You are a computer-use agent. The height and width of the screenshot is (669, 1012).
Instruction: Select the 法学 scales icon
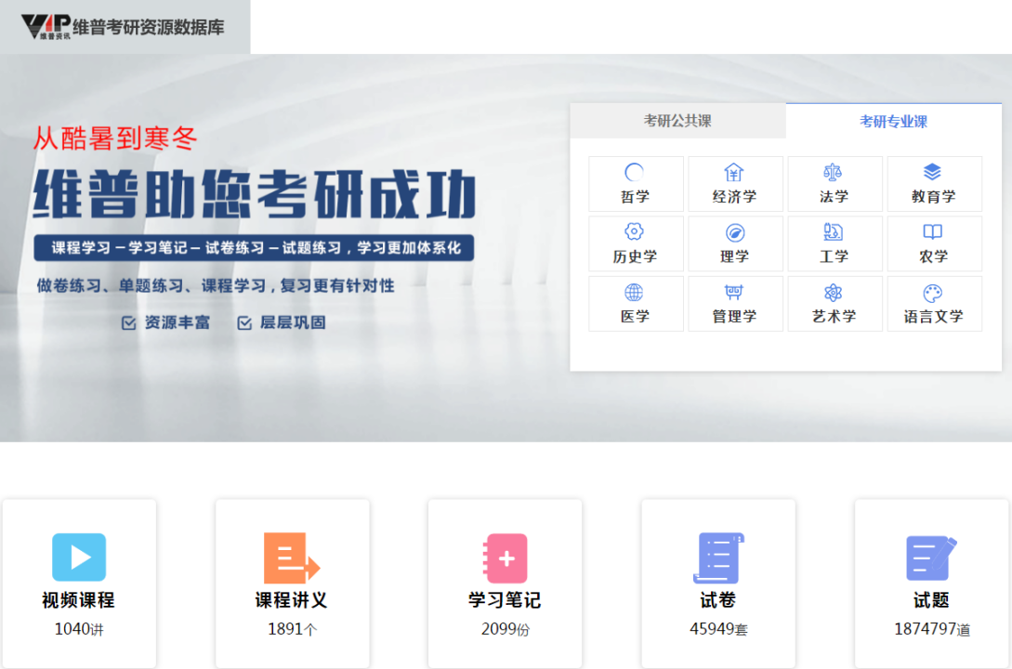tap(834, 173)
